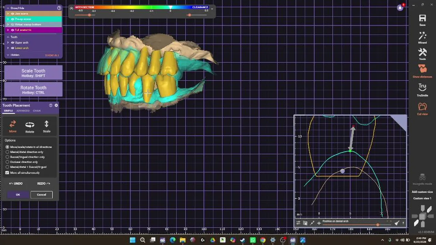The width and height of the screenshot is (436, 245).
Task: Open the Tools hammer and wrench icon
Action: click(x=422, y=52)
